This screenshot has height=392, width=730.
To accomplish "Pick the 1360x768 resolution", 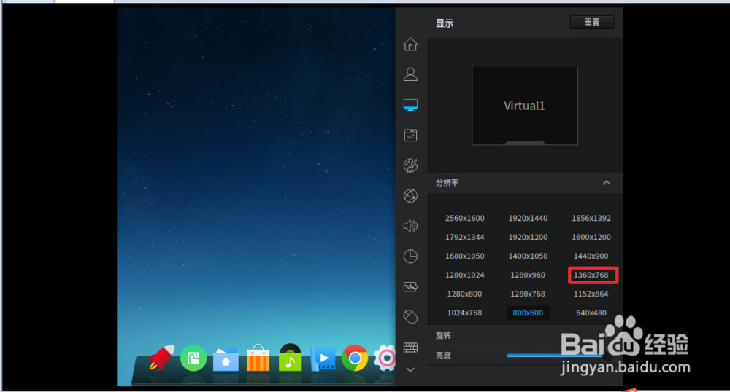I will coord(591,275).
